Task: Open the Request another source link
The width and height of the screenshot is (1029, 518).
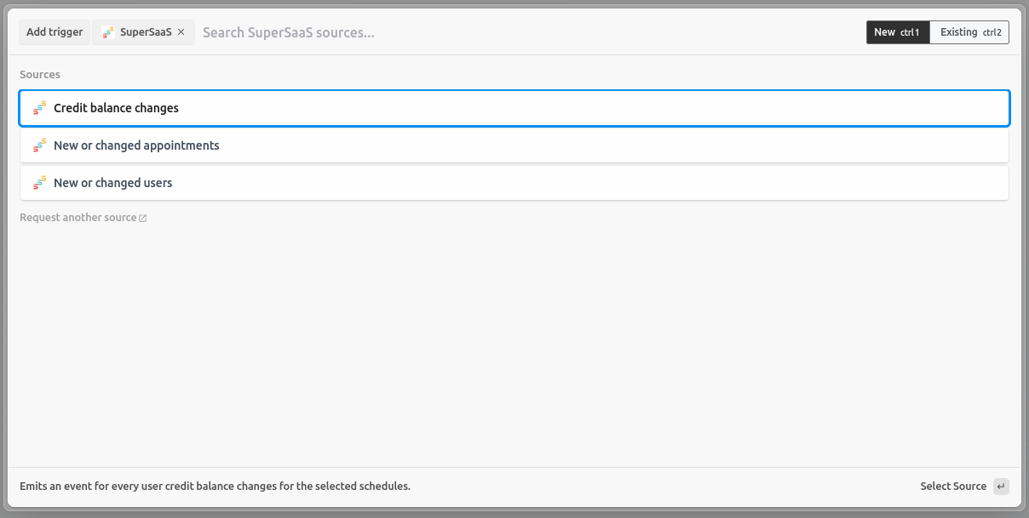Action: click(77, 217)
